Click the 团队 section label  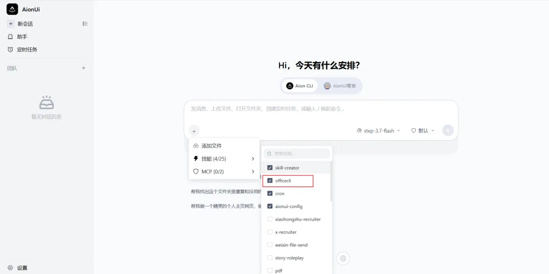[12, 68]
